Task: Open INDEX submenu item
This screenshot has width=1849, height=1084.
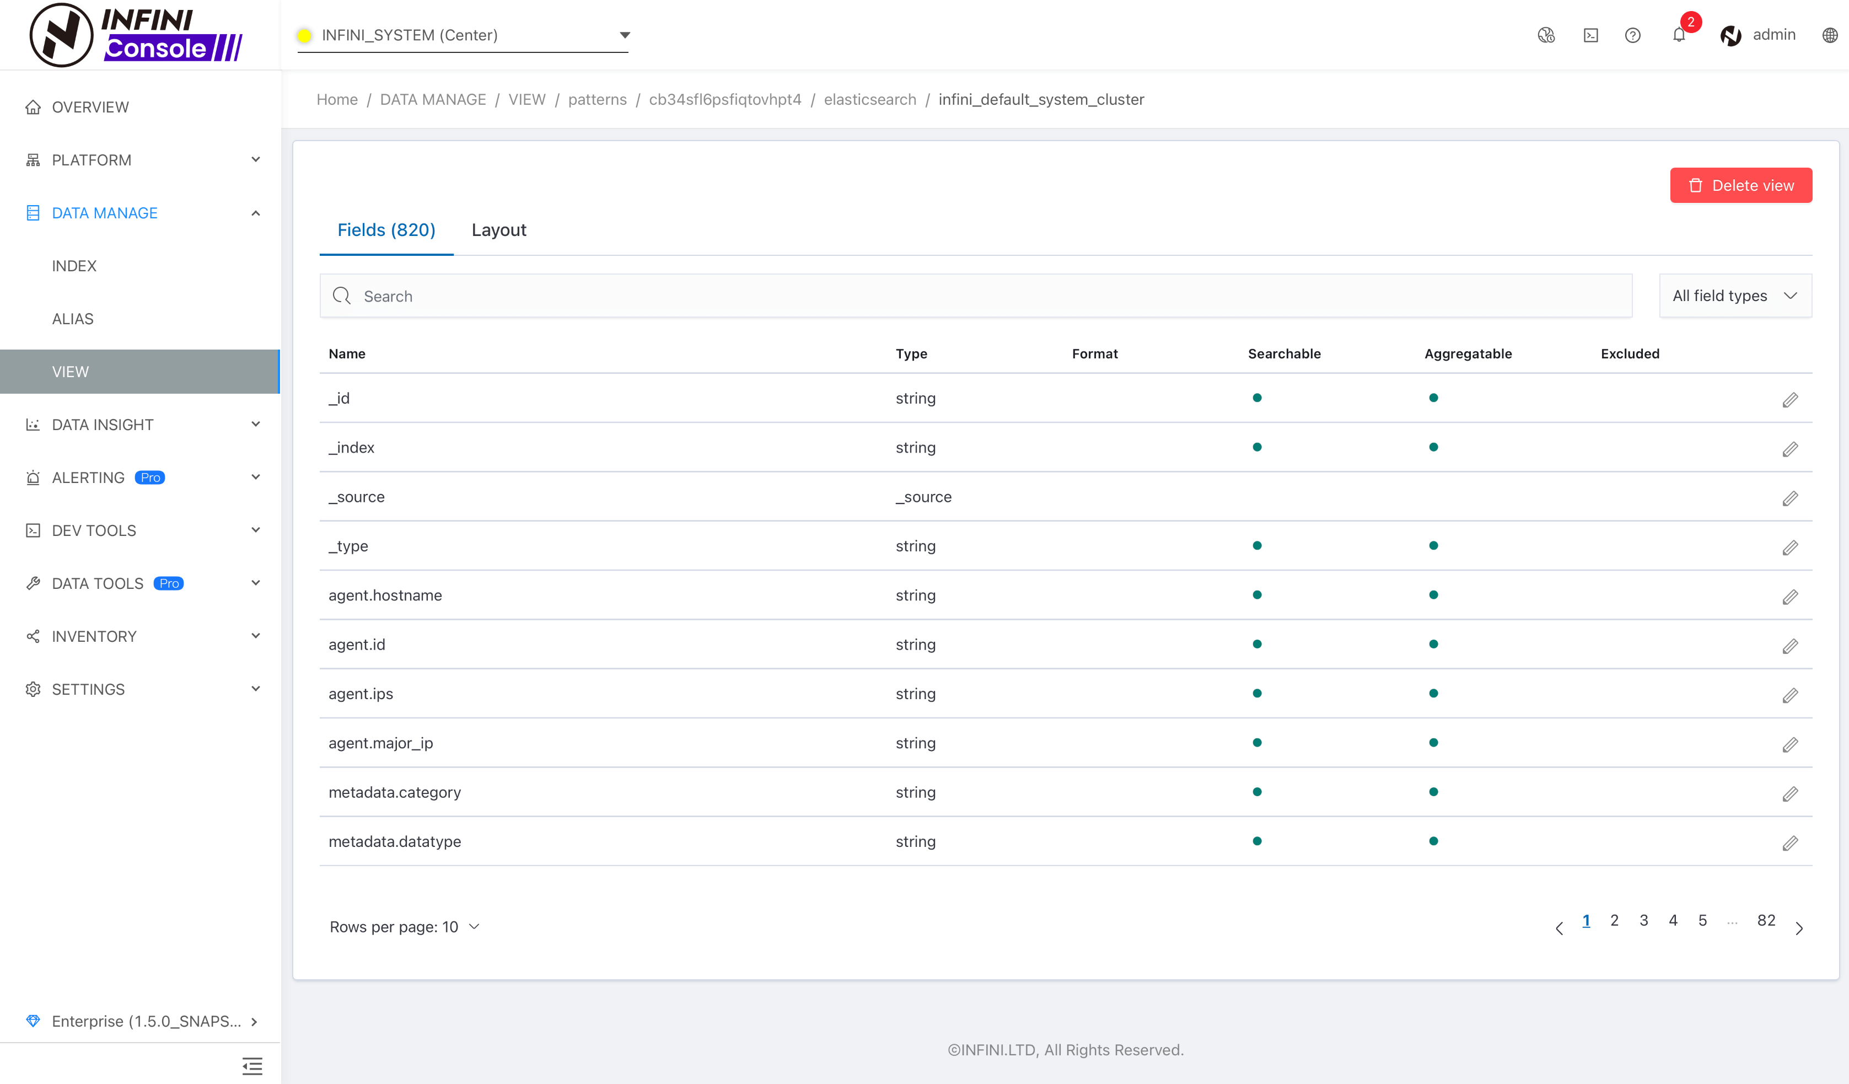Action: pyautogui.click(x=140, y=266)
